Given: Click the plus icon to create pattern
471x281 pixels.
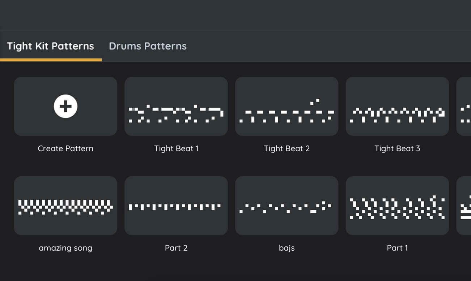Looking at the screenshot, I should coord(65,106).
